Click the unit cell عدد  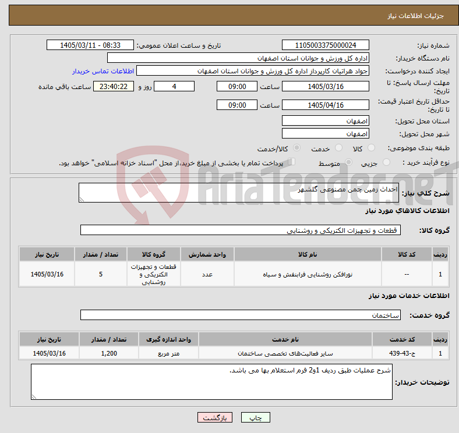point(207,274)
